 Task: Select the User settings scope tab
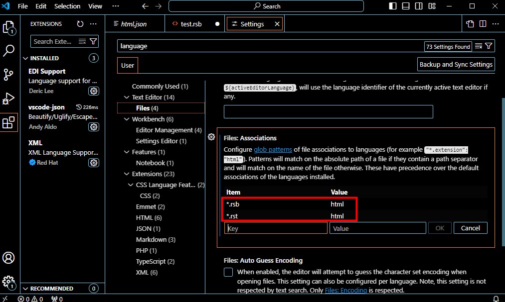coord(128,66)
